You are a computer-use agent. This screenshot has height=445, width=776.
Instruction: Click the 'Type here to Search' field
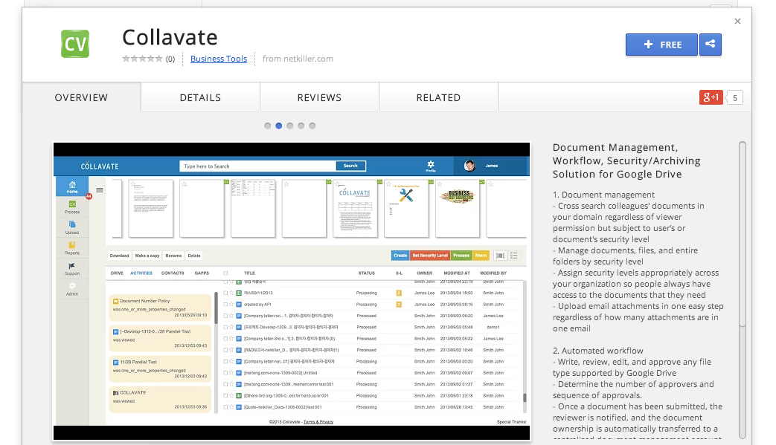click(258, 166)
